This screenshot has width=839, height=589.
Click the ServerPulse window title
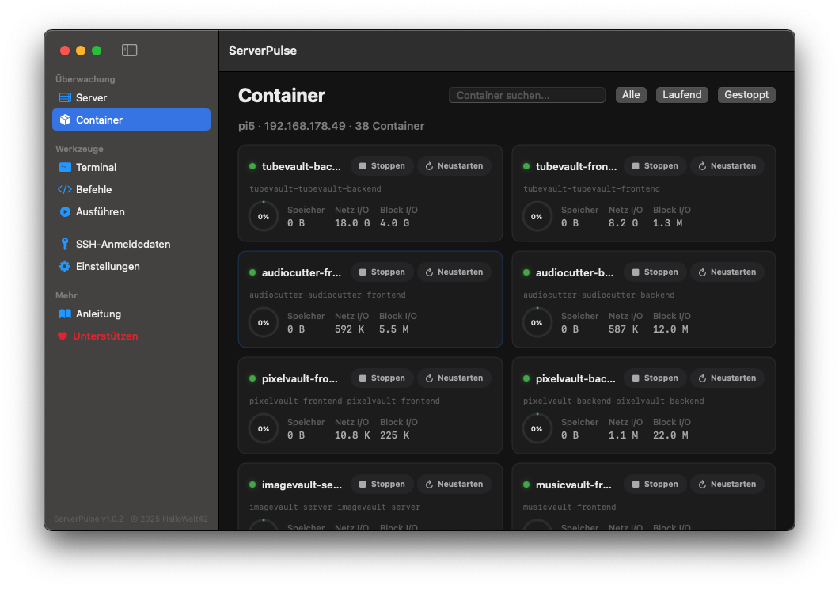point(263,51)
